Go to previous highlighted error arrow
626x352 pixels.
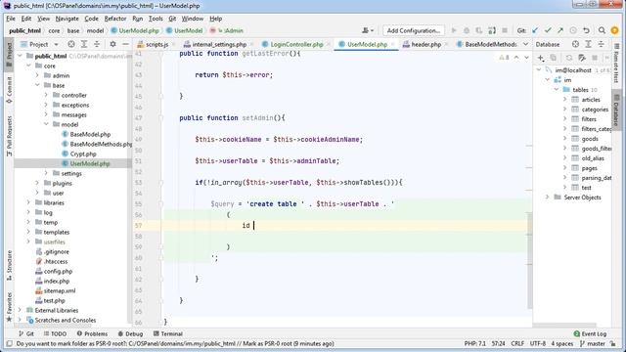[516, 58]
